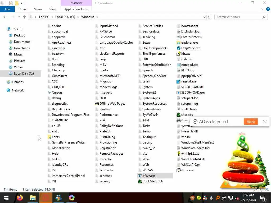Open the Windows Start menu
Screen dimensions: 271x203
click(x=6, y=198)
